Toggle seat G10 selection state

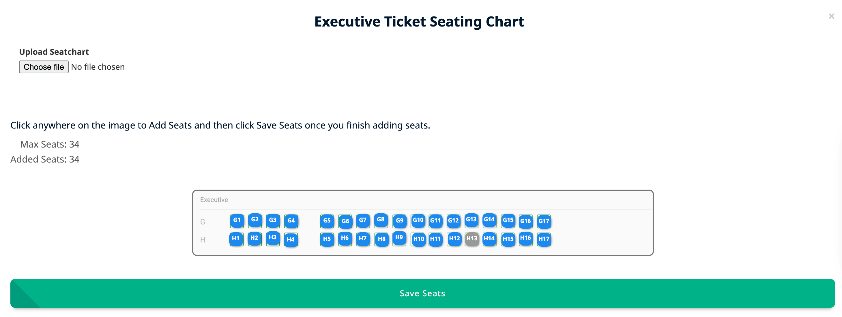coord(418,220)
